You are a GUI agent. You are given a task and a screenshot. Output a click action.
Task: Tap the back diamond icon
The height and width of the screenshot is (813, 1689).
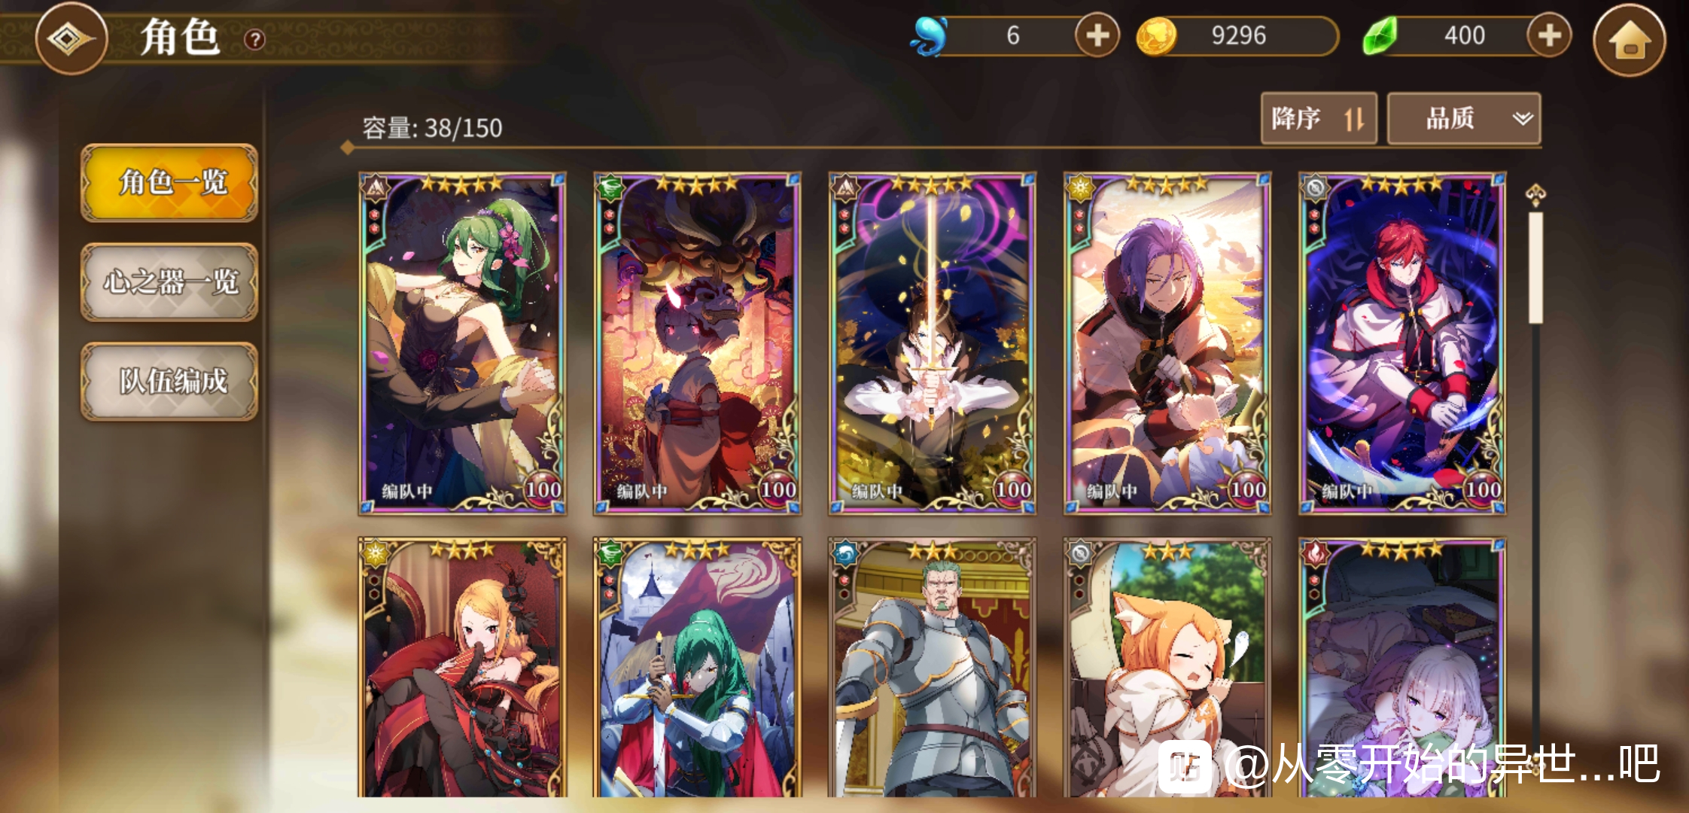tap(72, 38)
